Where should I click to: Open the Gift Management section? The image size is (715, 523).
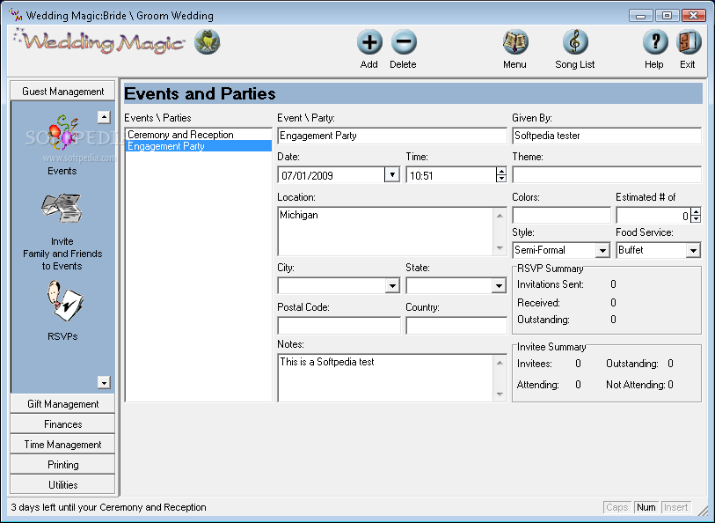63,404
